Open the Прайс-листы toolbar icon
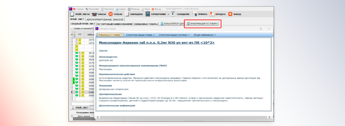This screenshot has height=126, width=345. pos(72,14)
